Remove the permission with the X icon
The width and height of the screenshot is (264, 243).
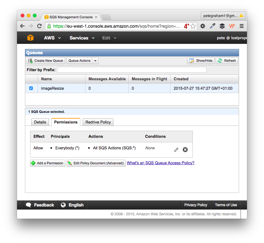point(185,150)
